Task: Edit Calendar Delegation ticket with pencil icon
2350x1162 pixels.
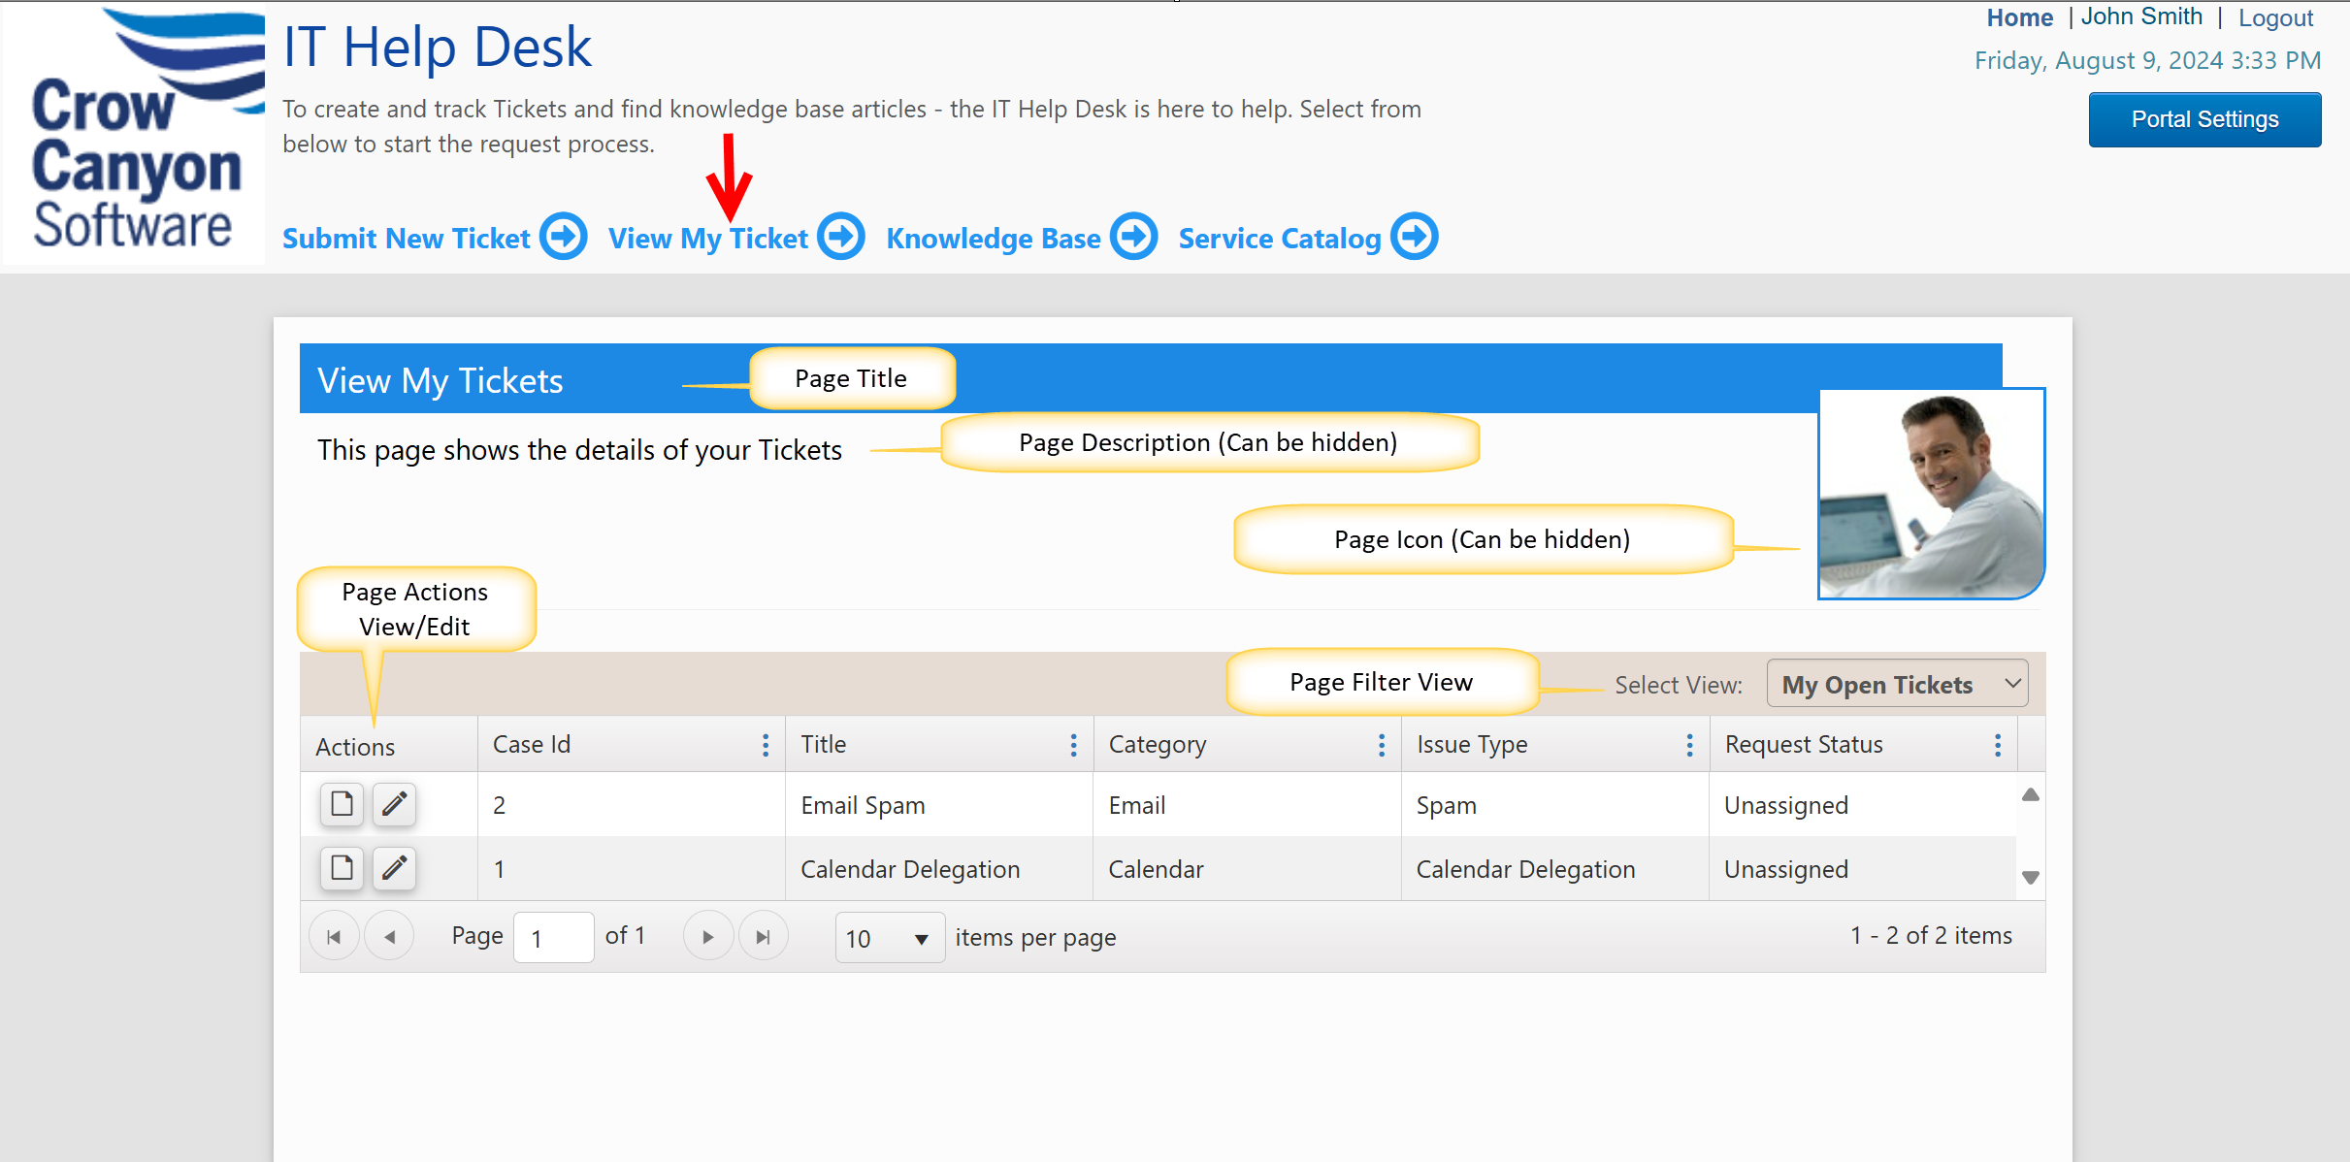Action: pyautogui.click(x=394, y=868)
